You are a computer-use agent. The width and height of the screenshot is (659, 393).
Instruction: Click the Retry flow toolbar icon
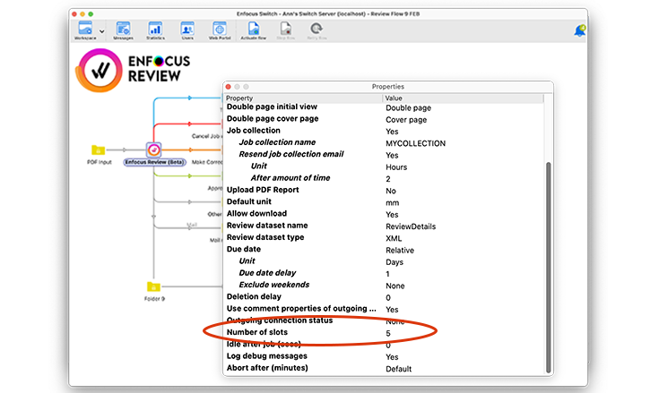(x=316, y=30)
